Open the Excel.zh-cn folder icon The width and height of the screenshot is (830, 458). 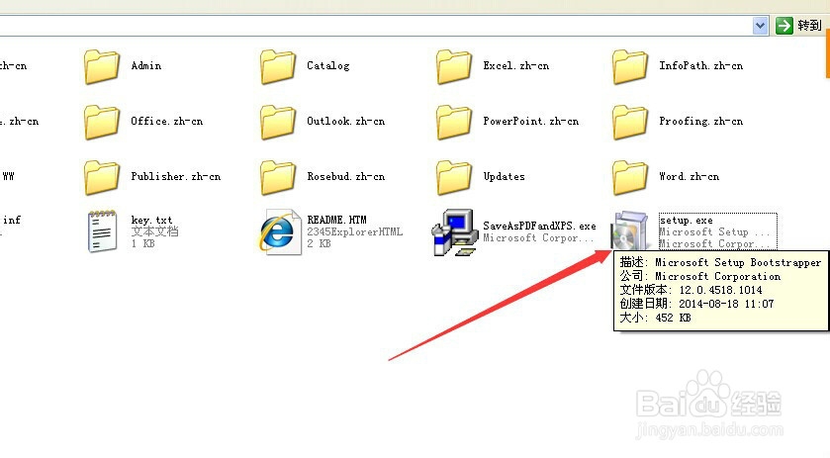(454, 66)
